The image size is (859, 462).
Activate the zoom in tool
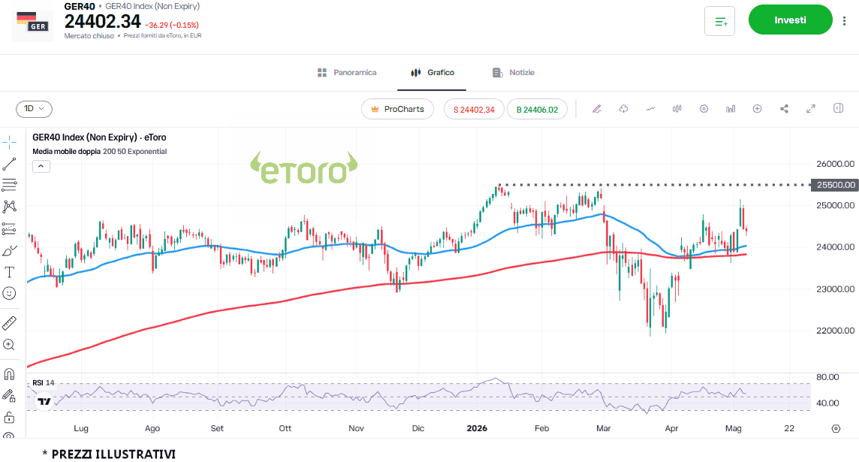pos(9,345)
